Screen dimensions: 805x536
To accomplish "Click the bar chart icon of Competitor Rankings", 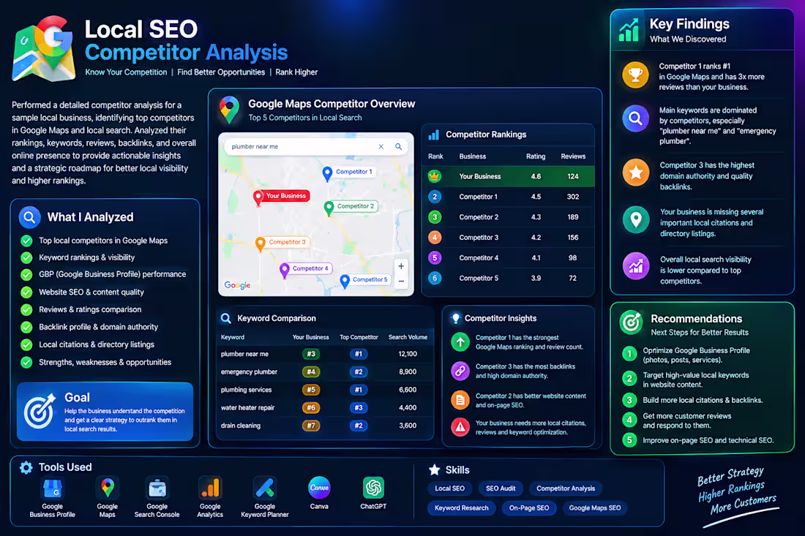I will [x=434, y=135].
